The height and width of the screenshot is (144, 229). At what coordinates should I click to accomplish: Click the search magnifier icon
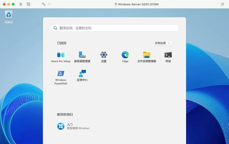point(55,28)
